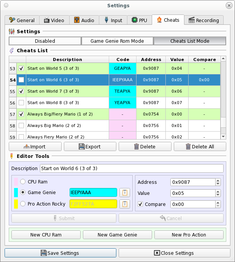Click the TEAPYA code cell
Image resolution: width=235 pixels, height=262 pixels.
coord(122,91)
